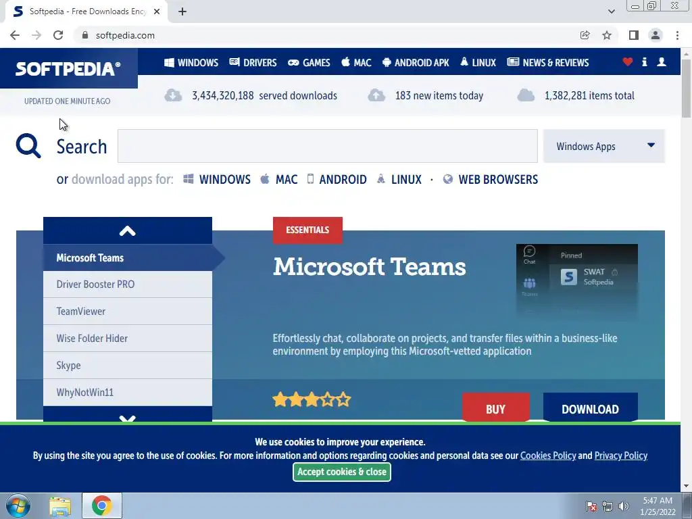Close the Softpedia tab
692x519 pixels.
(157, 11)
